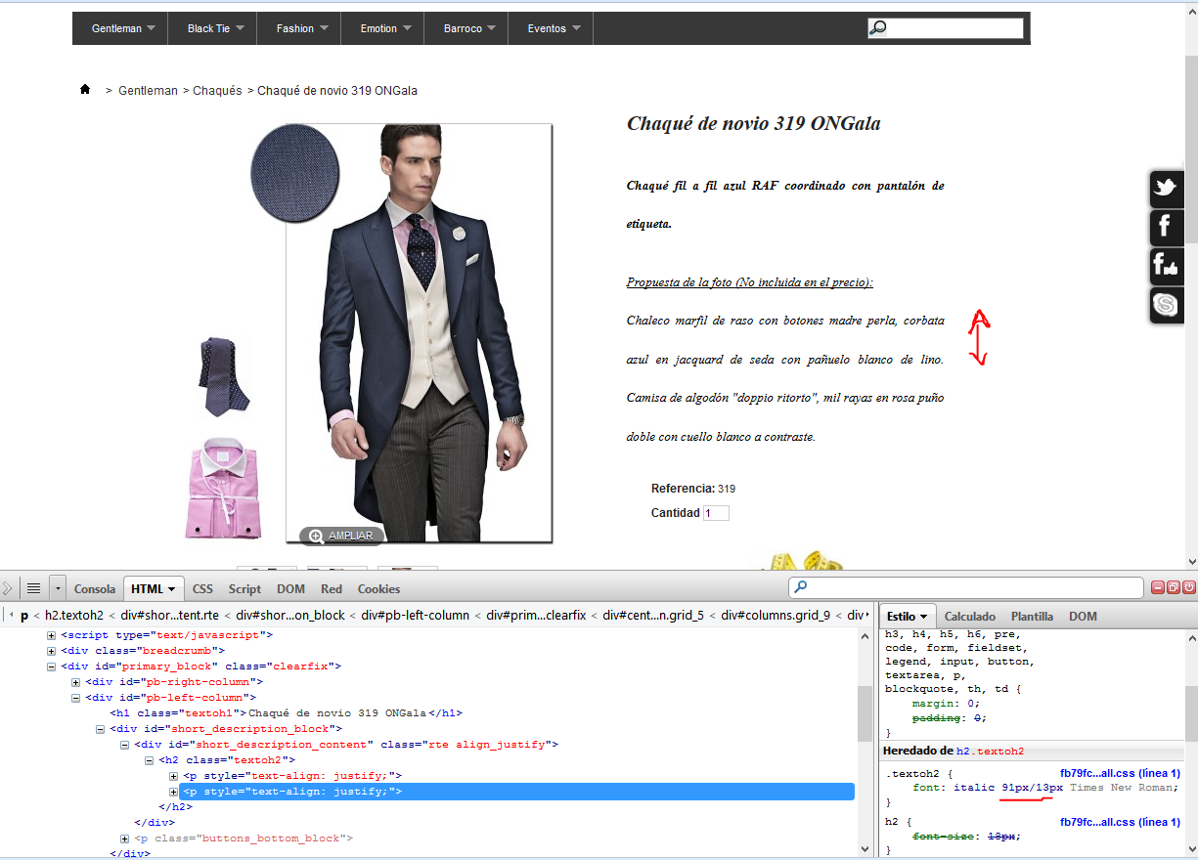Click the Firebug lines list toolbar icon

(33, 588)
